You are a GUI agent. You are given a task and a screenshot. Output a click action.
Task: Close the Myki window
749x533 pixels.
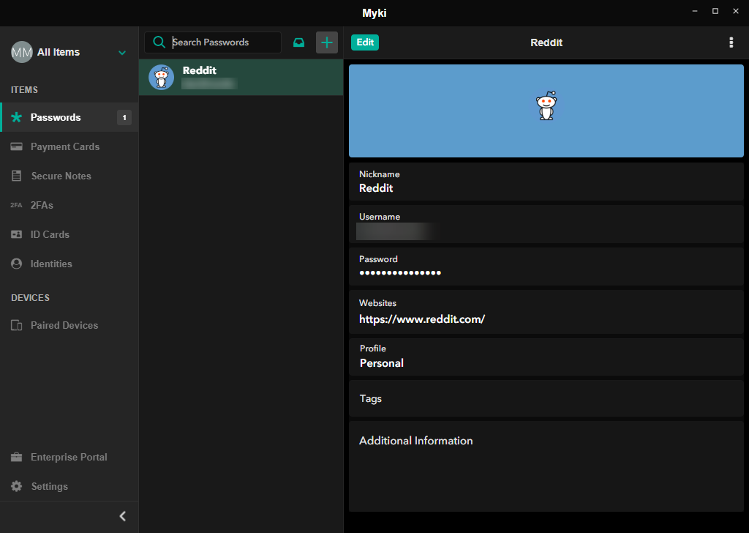tap(736, 11)
